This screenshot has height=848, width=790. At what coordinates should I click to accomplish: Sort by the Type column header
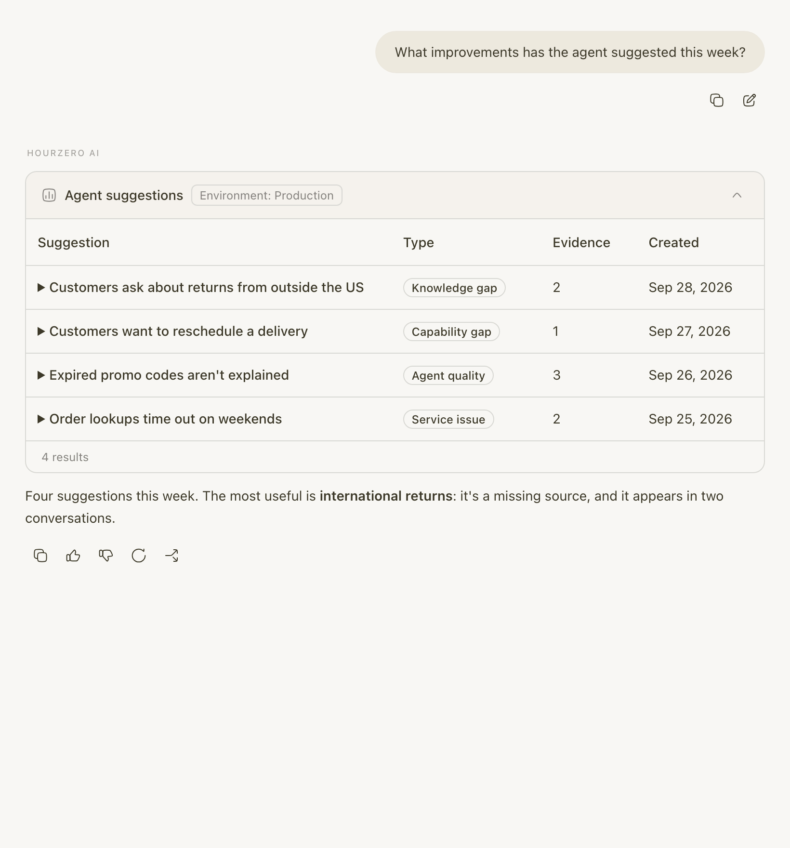pos(419,242)
